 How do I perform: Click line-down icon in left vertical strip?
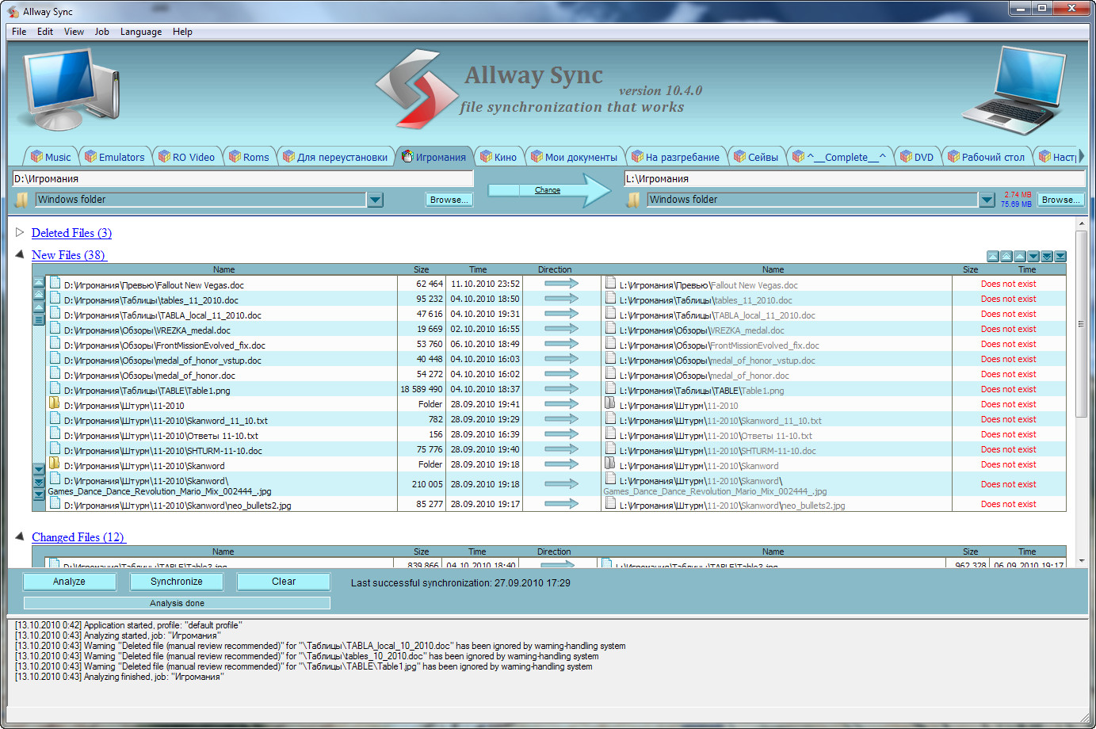[39, 469]
